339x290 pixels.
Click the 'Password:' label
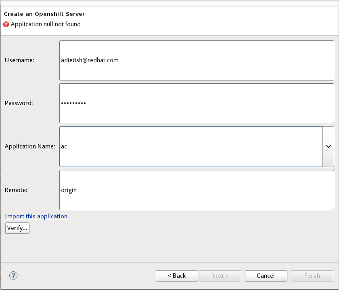[x=19, y=103]
